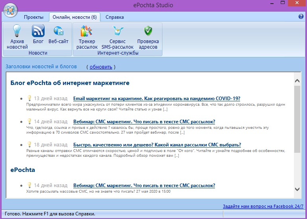This screenshot has width=307, height=219.
Task: Click Задайте нам вопрос на Facebook 24/7 link
Action: [x=263, y=206]
